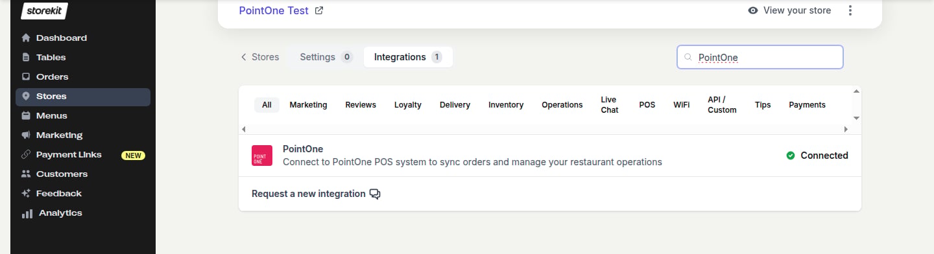The image size is (934, 254).
Task: Click the search magnifier icon
Action: click(688, 57)
